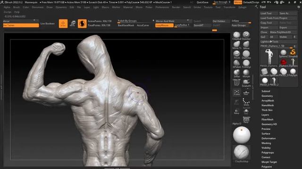The image size is (302, 169).
Task: Click the Export button in Tool panel
Action: pos(288,28)
